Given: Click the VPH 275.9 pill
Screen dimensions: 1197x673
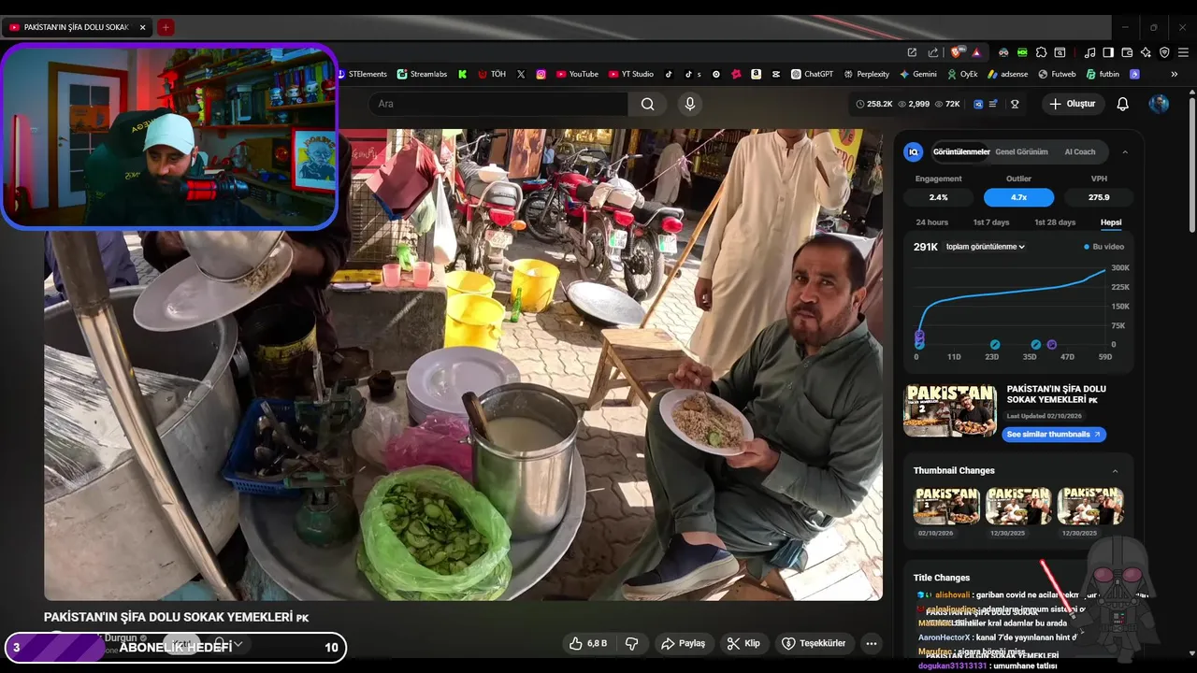Looking at the screenshot, I should (1099, 197).
